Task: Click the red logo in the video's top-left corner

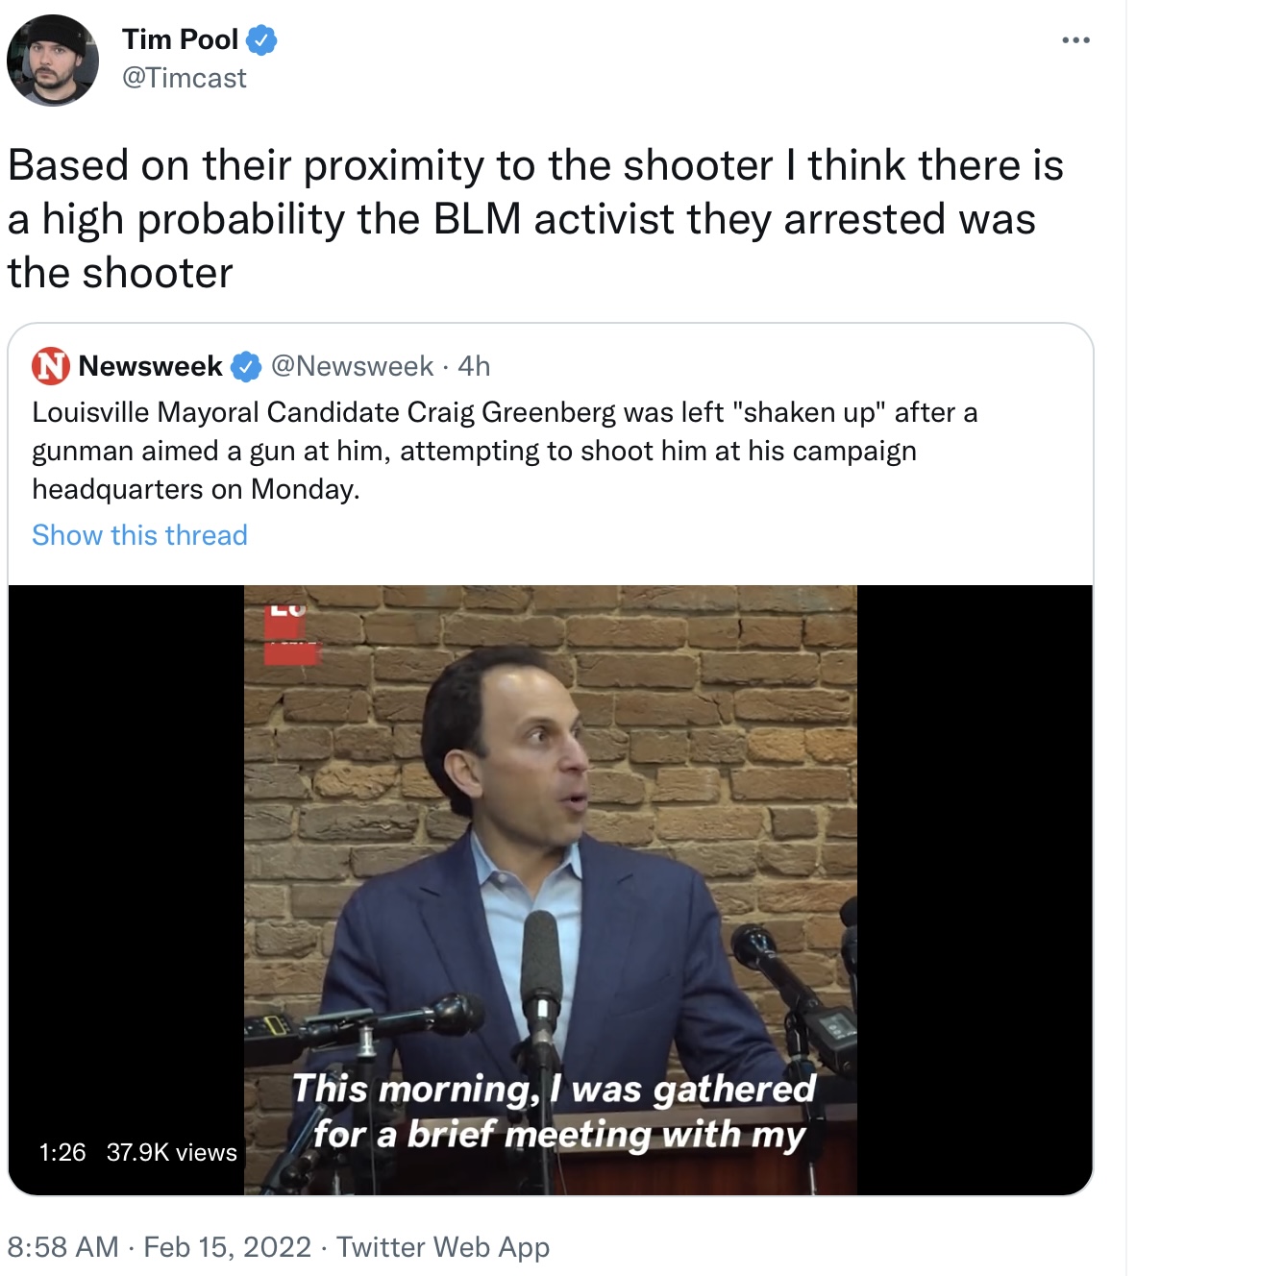Action: click(288, 632)
